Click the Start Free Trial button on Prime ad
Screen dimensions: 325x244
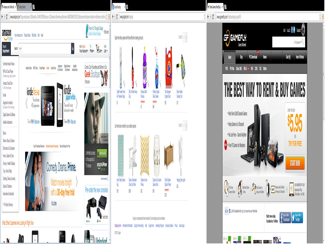pos(102,153)
